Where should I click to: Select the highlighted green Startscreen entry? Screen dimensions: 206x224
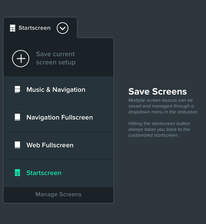(58, 173)
